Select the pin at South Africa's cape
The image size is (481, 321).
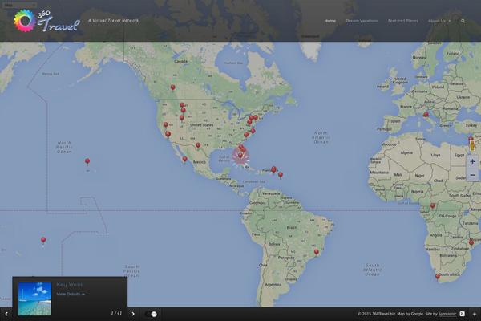pos(438,277)
